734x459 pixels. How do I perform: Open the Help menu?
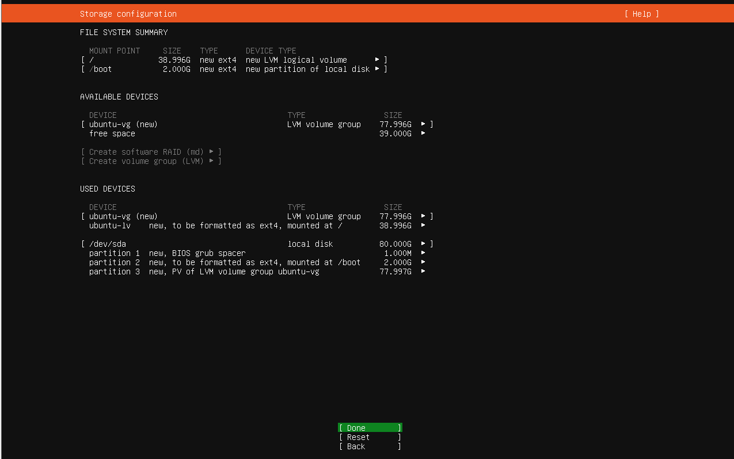(x=641, y=14)
